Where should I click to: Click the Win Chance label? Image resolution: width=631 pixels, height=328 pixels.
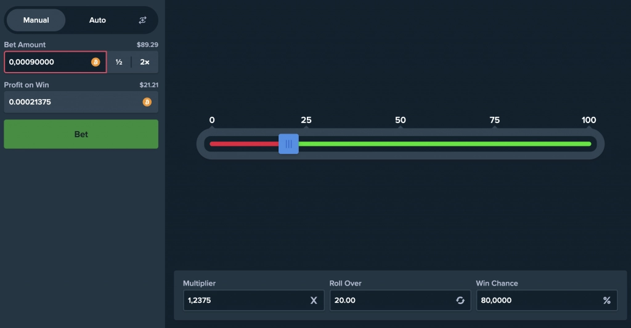[x=497, y=283]
